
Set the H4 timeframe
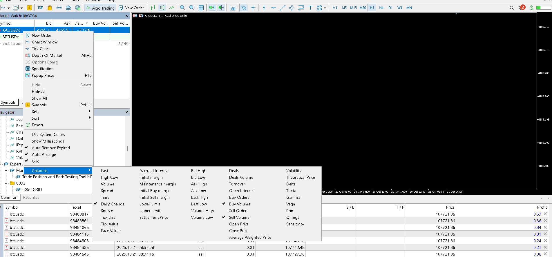pos(381,8)
